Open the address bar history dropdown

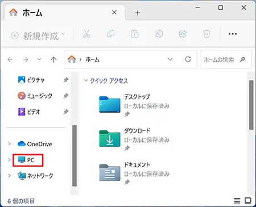tap(170, 59)
